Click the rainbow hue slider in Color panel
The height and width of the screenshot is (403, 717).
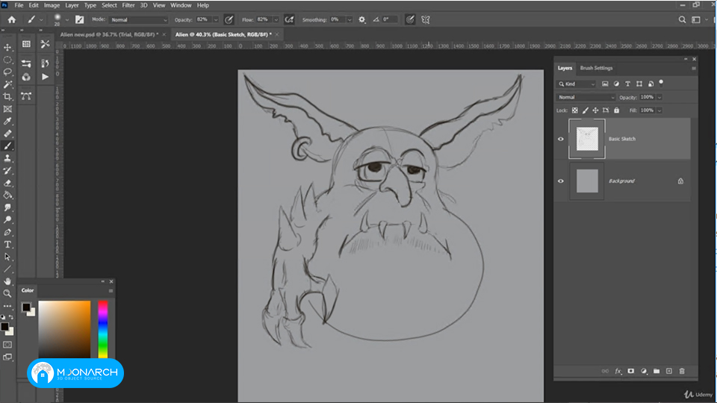[x=103, y=329]
